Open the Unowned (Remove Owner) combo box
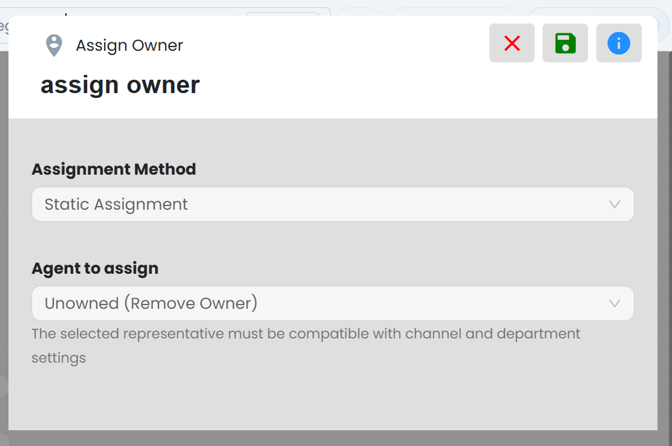The image size is (672, 446). click(x=333, y=303)
